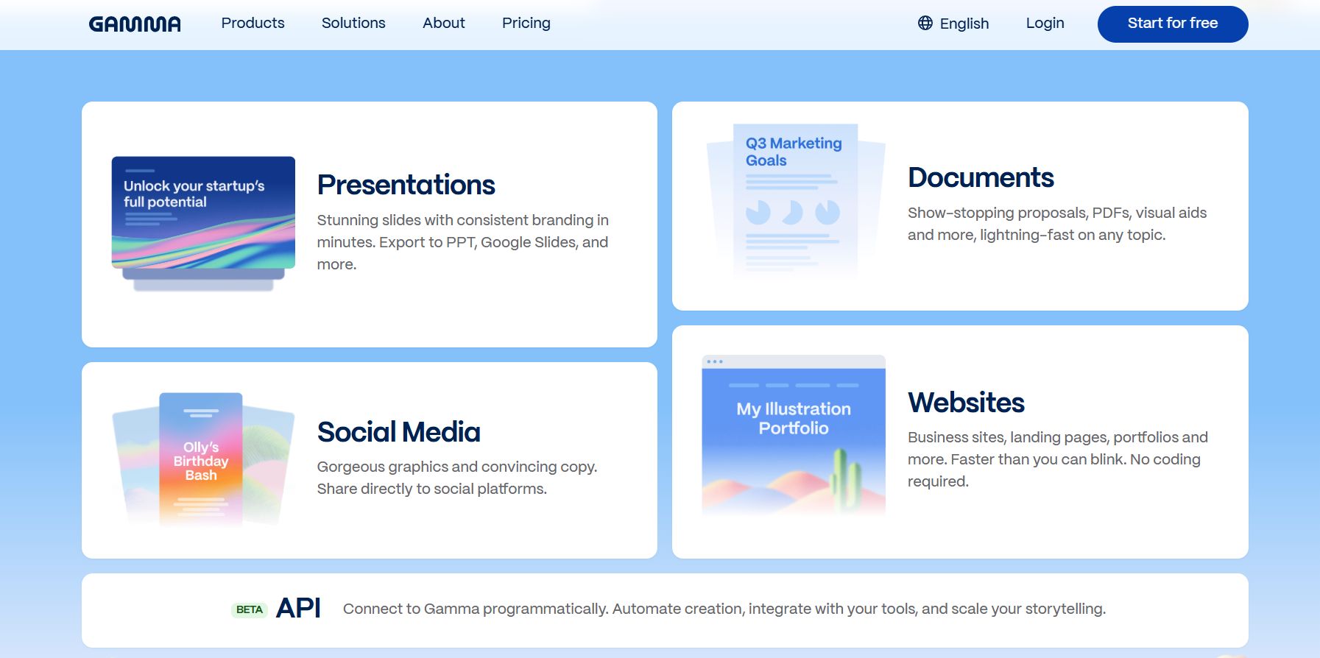Open the Documents heading link
This screenshot has height=658, width=1320.
[981, 177]
